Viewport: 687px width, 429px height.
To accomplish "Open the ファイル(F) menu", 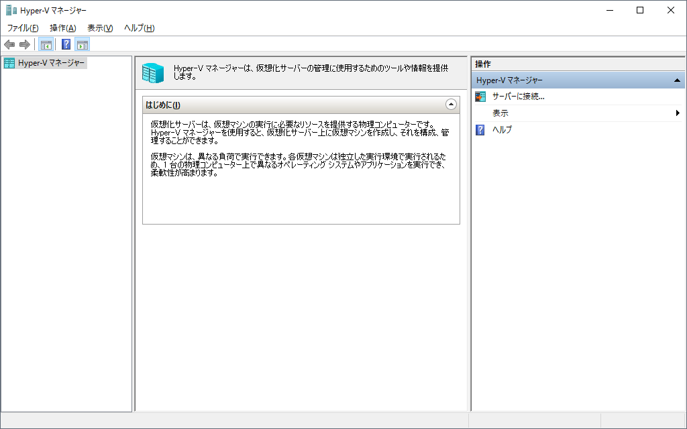I will [x=23, y=28].
